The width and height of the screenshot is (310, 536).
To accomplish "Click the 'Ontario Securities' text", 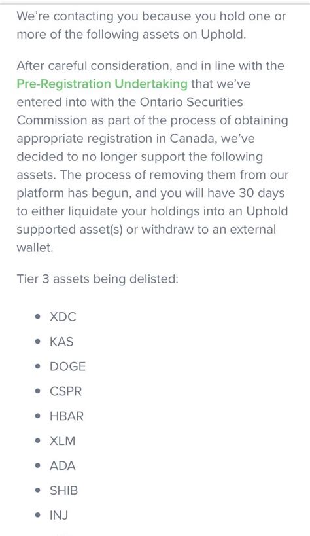I will [x=190, y=102].
